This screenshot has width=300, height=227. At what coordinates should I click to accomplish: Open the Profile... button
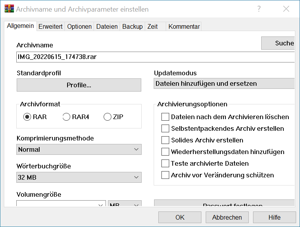pos(79,85)
